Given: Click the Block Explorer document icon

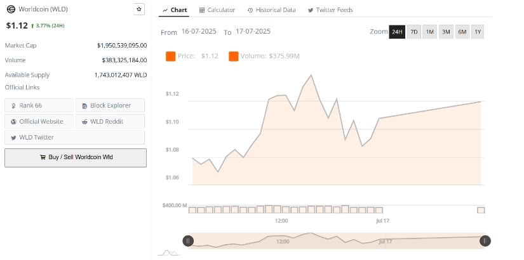Looking at the screenshot, I should click(84, 106).
